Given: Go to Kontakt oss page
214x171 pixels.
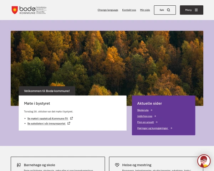Looking at the screenshot, I should (x=129, y=10).
